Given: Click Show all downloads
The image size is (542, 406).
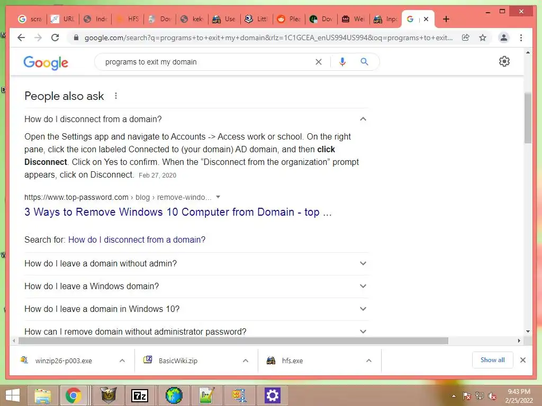Looking at the screenshot, I should coord(492,360).
